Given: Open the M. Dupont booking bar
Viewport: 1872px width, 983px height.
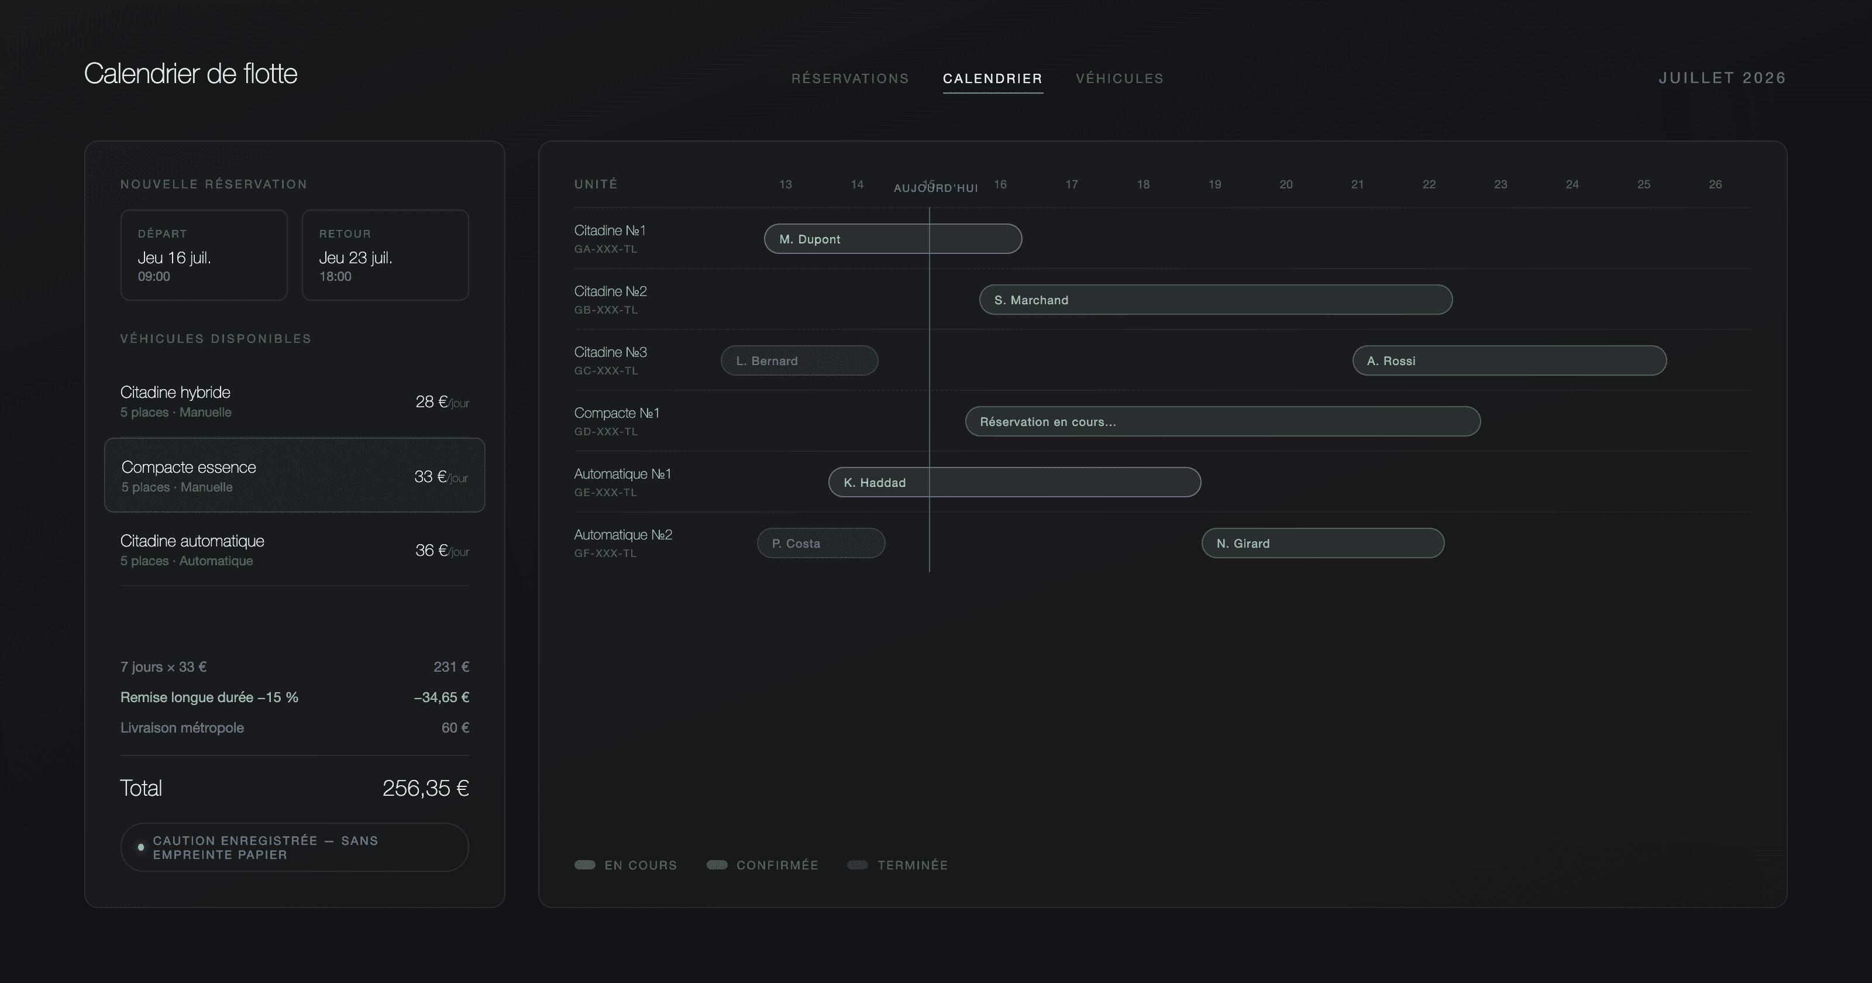Looking at the screenshot, I should tap(893, 239).
